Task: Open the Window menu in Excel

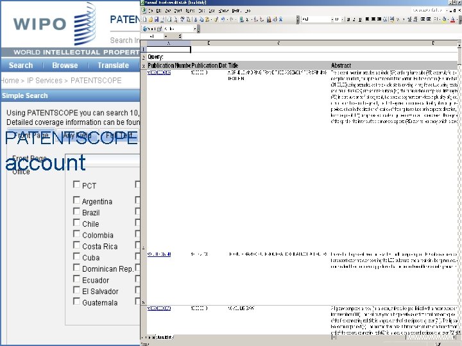Action: point(223,11)
